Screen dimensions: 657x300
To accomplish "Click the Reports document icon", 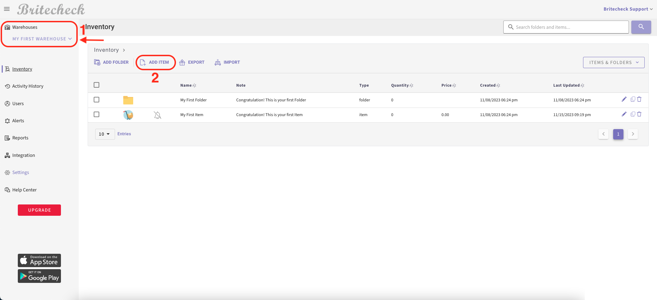I will (x=7, y=138).
